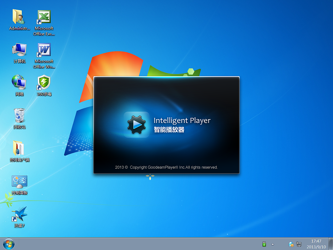Open the taskbar clock showing 17:47
This screenshot has height=250, width=333.
click(316, 241)
